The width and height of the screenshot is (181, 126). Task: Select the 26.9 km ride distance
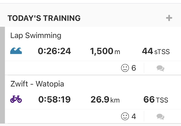coord(105,100)
